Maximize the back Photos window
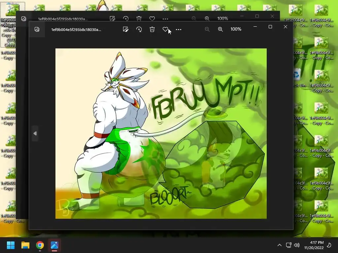Viewport: 338px width, 253px height. coord(257,16)
